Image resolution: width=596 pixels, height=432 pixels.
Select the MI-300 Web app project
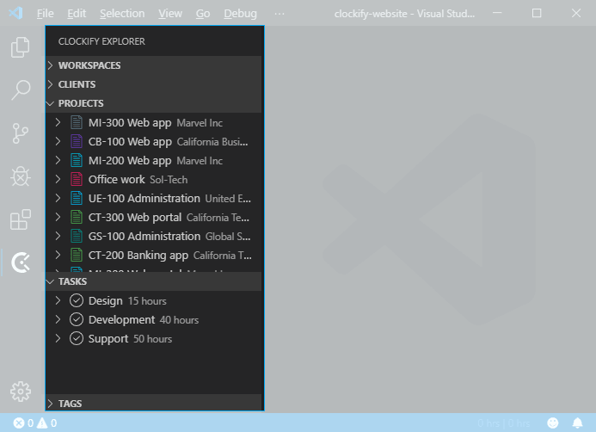coord(154,122)
